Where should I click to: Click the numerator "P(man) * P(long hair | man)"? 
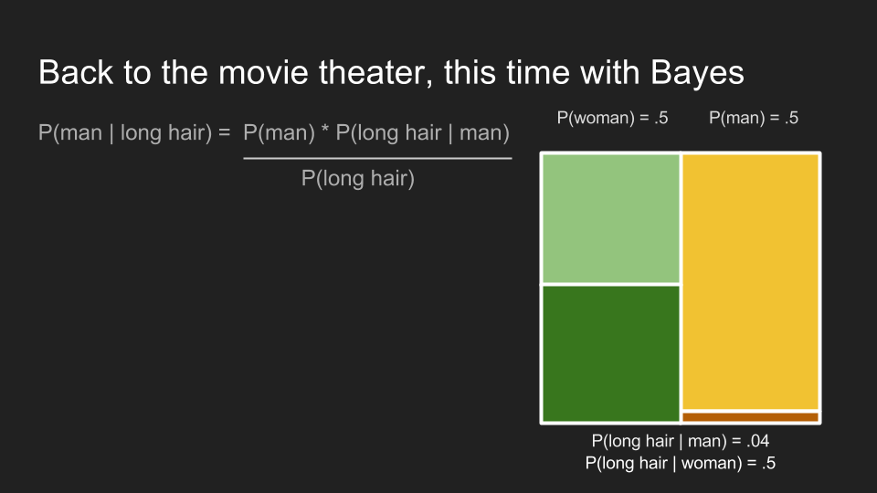[x=375, y=133]
